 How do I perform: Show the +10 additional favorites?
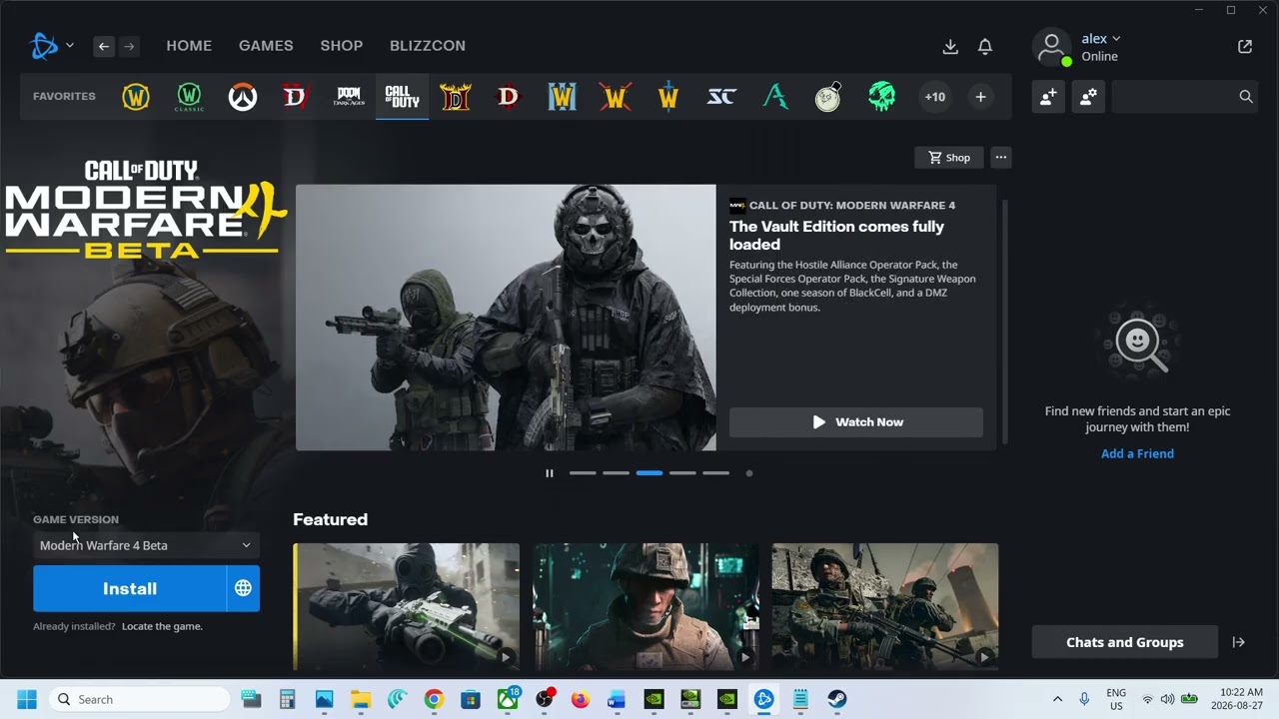934,97
